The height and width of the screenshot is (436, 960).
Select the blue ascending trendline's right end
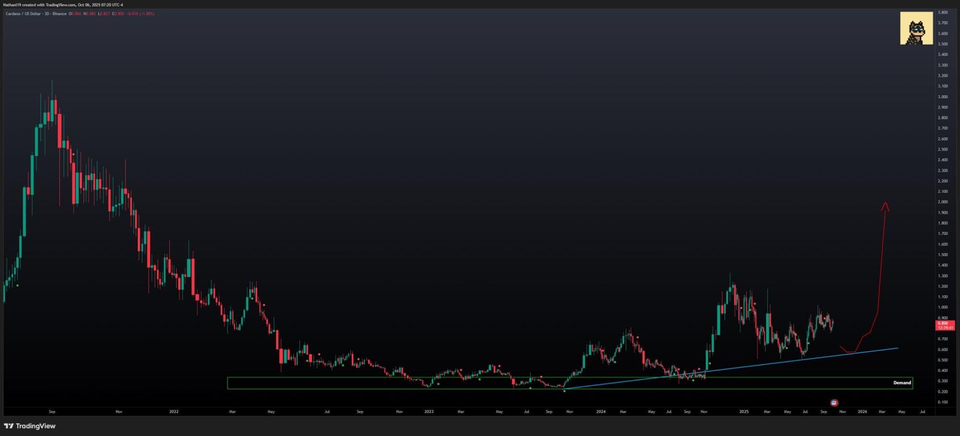tap(897, 348)
